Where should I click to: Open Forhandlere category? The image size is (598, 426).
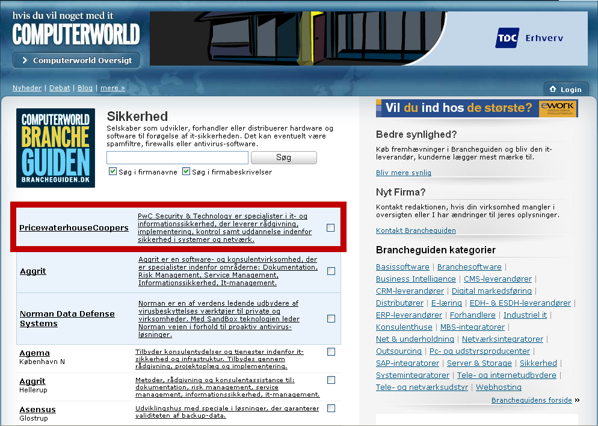[473, 315]
